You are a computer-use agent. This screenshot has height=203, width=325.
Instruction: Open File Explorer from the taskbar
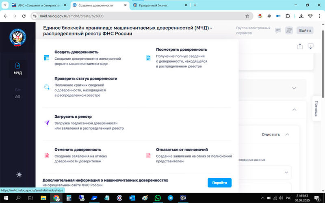[43, 198]
